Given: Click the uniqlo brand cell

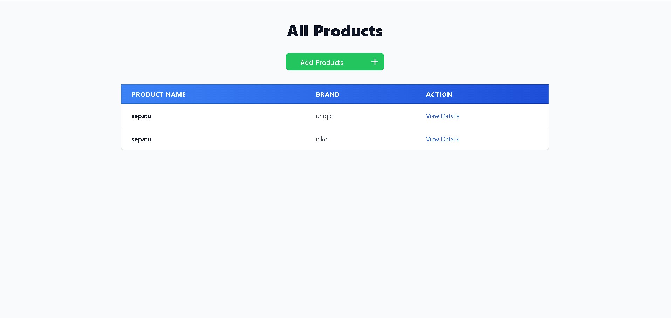Looking at the screenshot, I should click(324, 116).
